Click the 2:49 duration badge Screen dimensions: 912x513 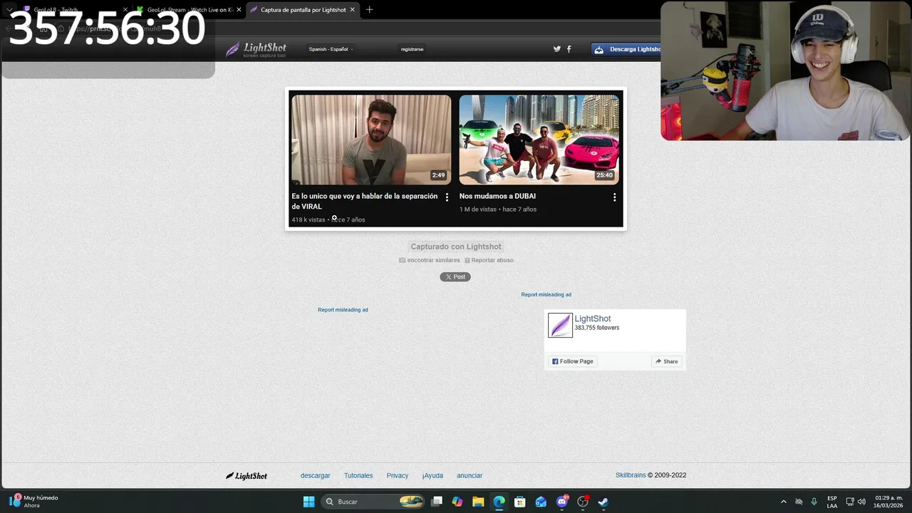[x=438, y=175]
